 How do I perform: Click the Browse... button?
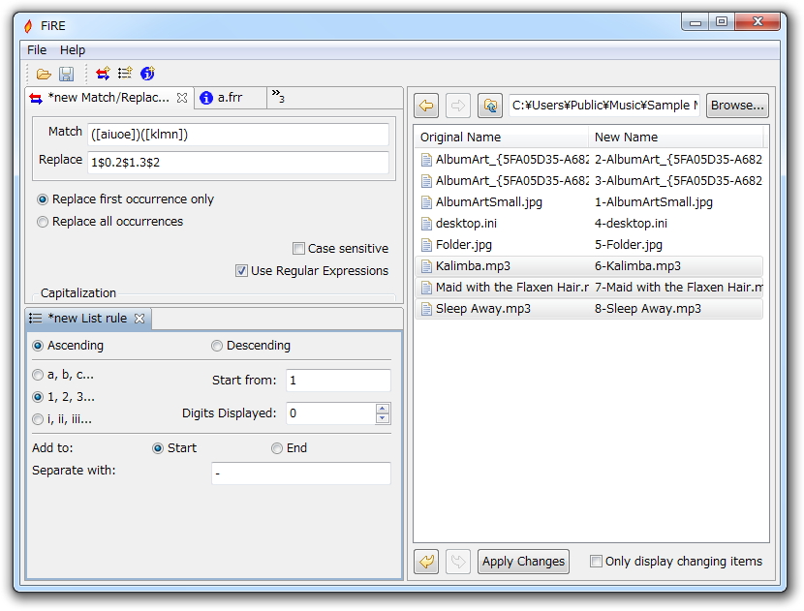pyautogui.click(x=737, y=106)
